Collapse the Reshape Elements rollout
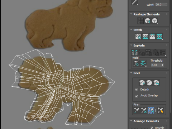The image size is (172, 129). 131,14
